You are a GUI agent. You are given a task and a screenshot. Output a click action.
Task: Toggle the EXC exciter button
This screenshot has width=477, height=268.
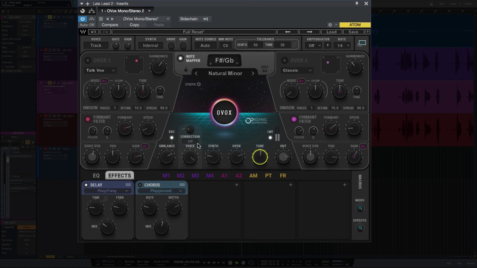[171, 137]
